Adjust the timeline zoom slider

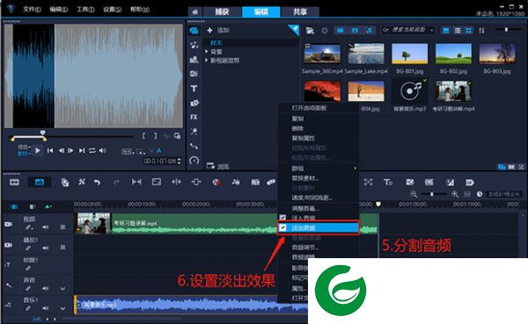432,194
